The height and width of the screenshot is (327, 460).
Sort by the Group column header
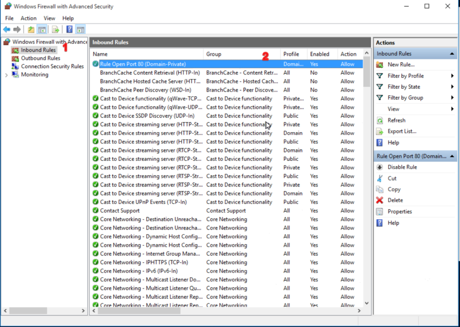242,54
